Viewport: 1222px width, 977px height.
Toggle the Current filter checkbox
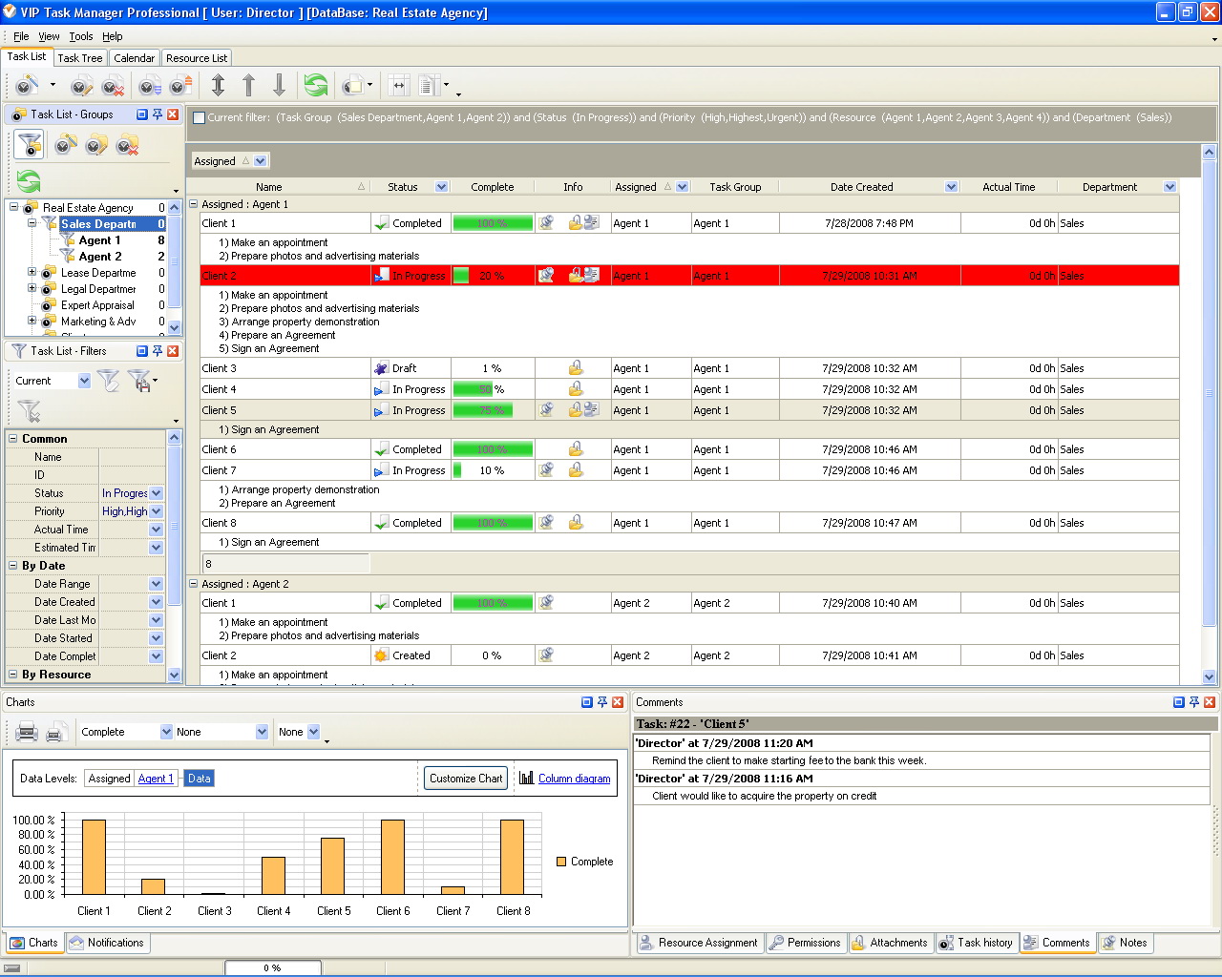199,118
